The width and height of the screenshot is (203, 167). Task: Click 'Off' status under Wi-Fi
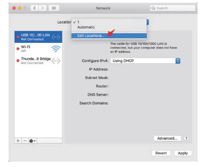(x=23, y=51)
